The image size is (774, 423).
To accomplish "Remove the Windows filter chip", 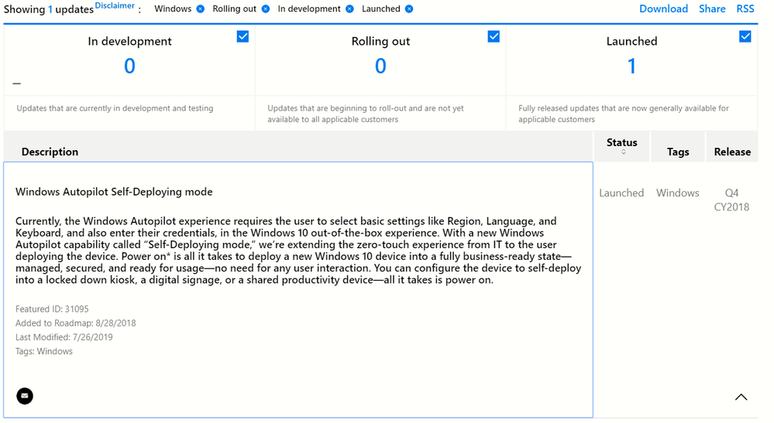I will pyautogui.click(x=201, y=9).
